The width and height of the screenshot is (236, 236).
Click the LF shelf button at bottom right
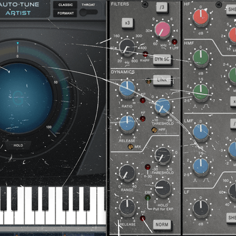pyautogui.click(x=231, y=218)
